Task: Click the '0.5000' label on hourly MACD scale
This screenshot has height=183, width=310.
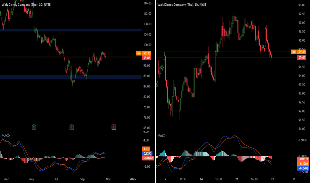Action: pos(302,140)
